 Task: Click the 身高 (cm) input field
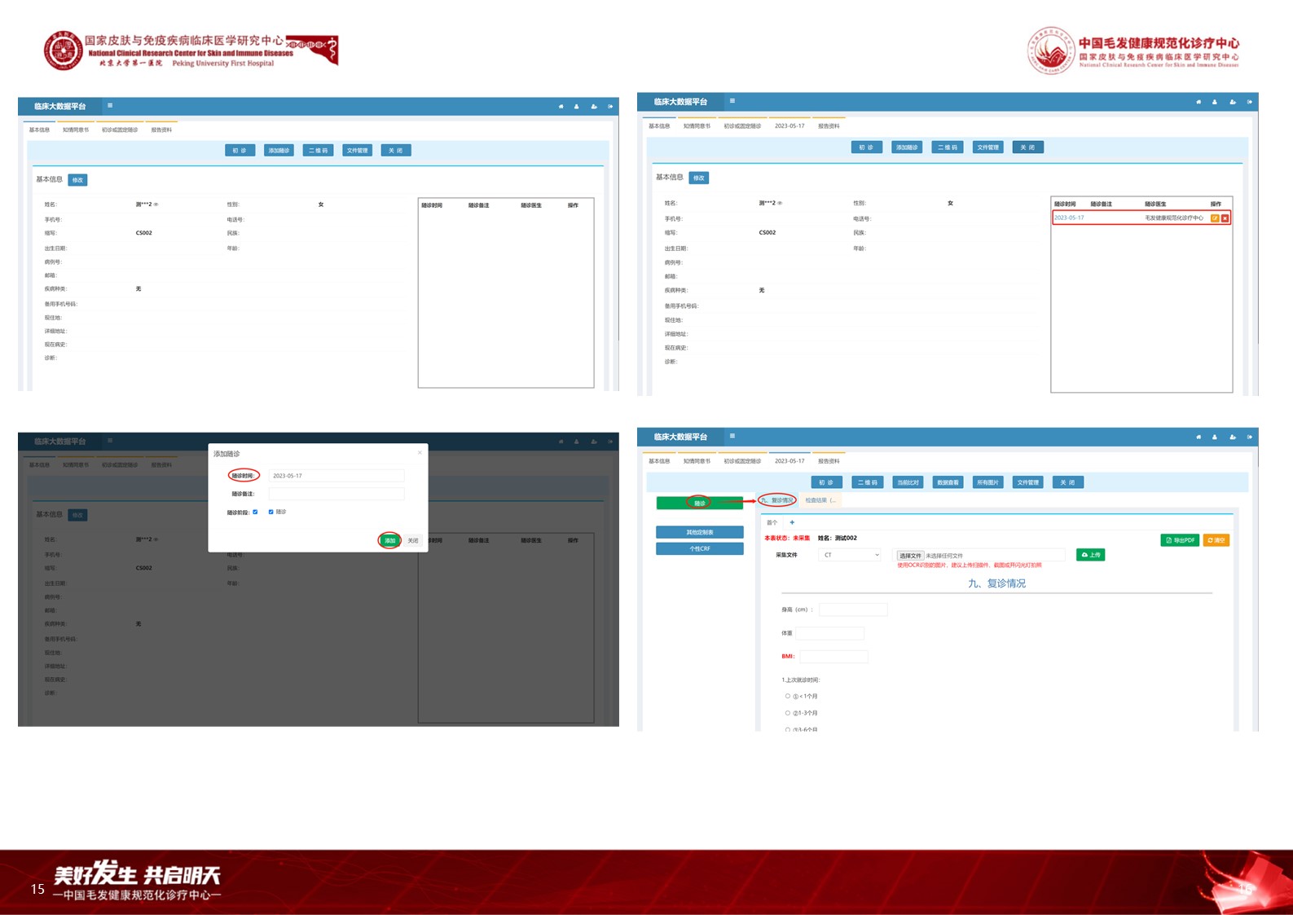click(853, 609)
